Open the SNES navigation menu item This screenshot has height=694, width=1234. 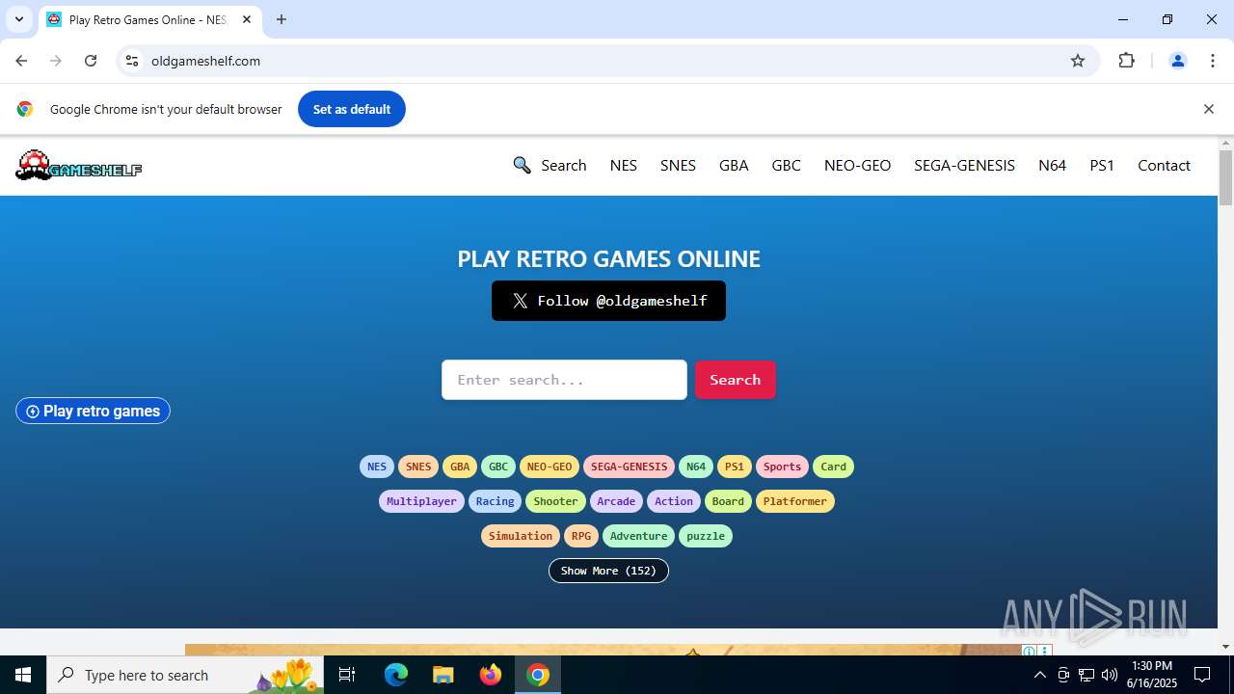pos(678,165)
